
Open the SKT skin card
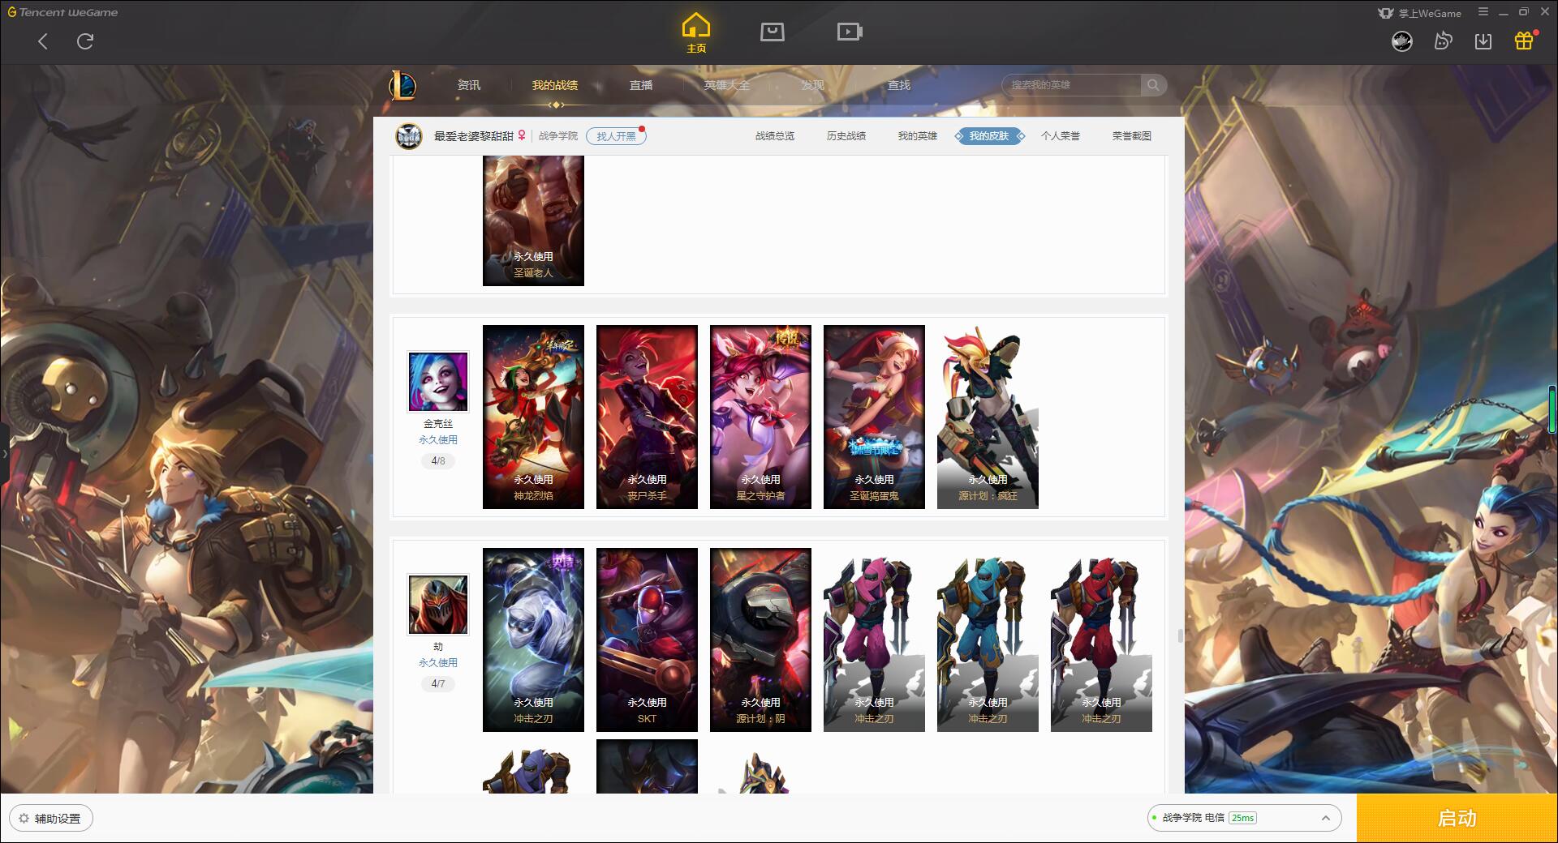tap(647, 640)
